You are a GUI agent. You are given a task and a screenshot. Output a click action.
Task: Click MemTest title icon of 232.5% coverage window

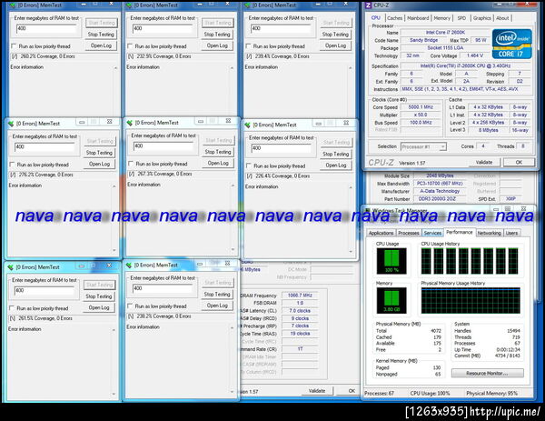128,5
